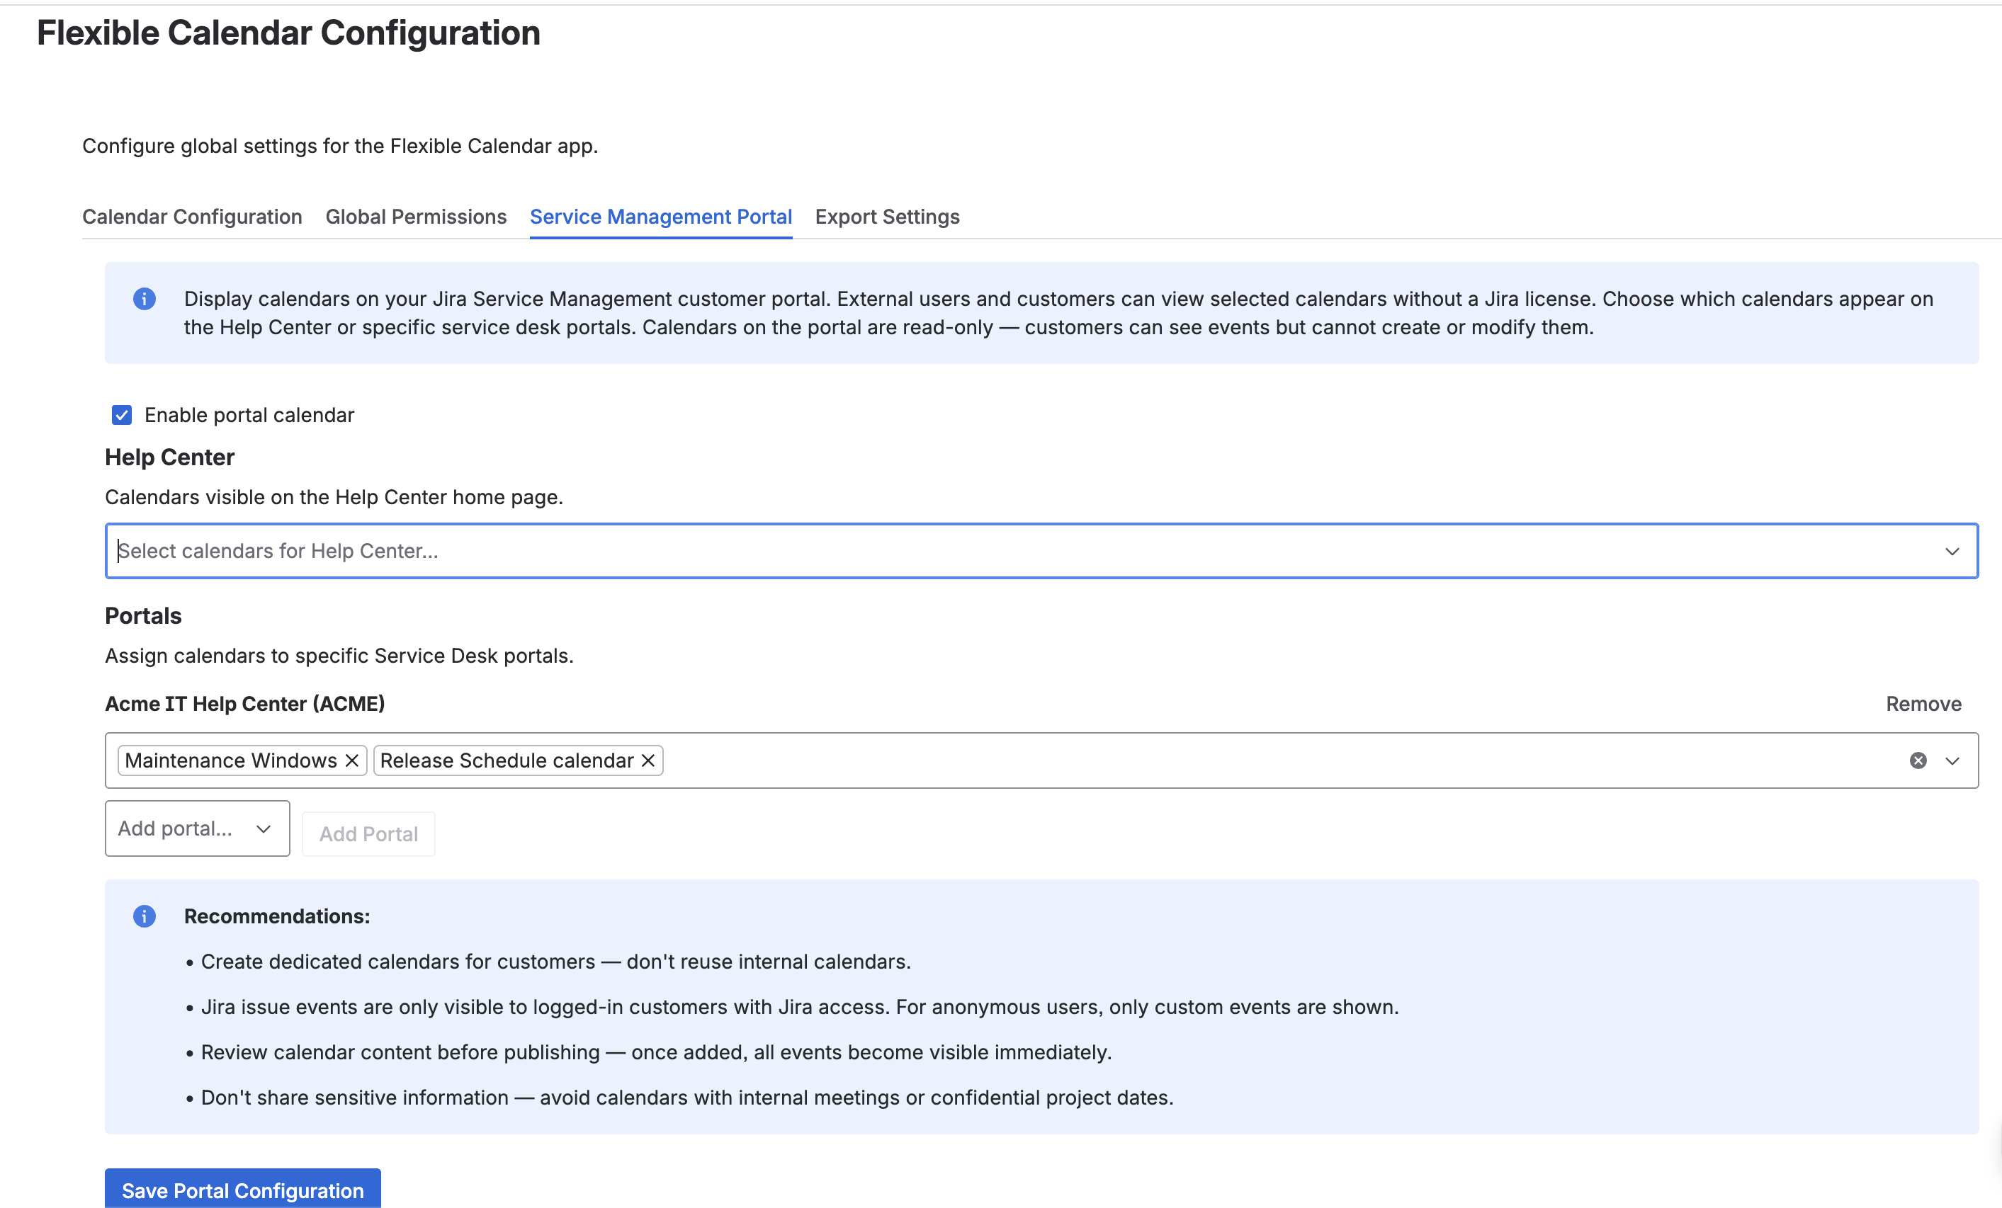Screen dimensions: 2002x1208
Task: Remove the Release Schedule calendar tag
Action: 647,760
